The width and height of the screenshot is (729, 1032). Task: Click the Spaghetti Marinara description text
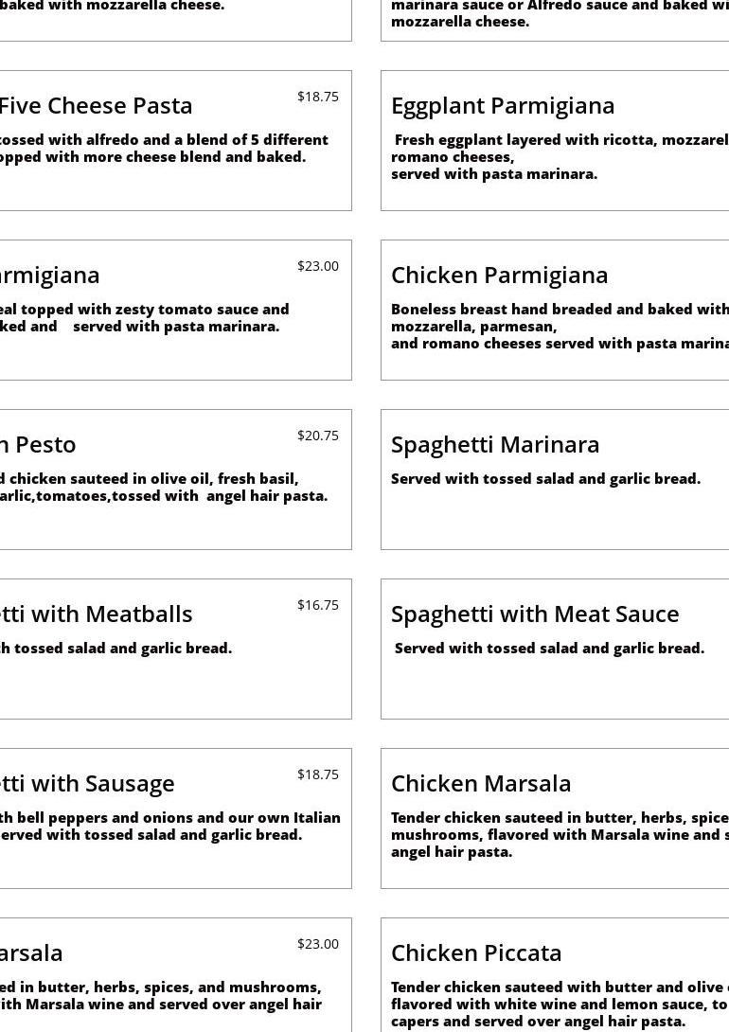pos(545,479)
